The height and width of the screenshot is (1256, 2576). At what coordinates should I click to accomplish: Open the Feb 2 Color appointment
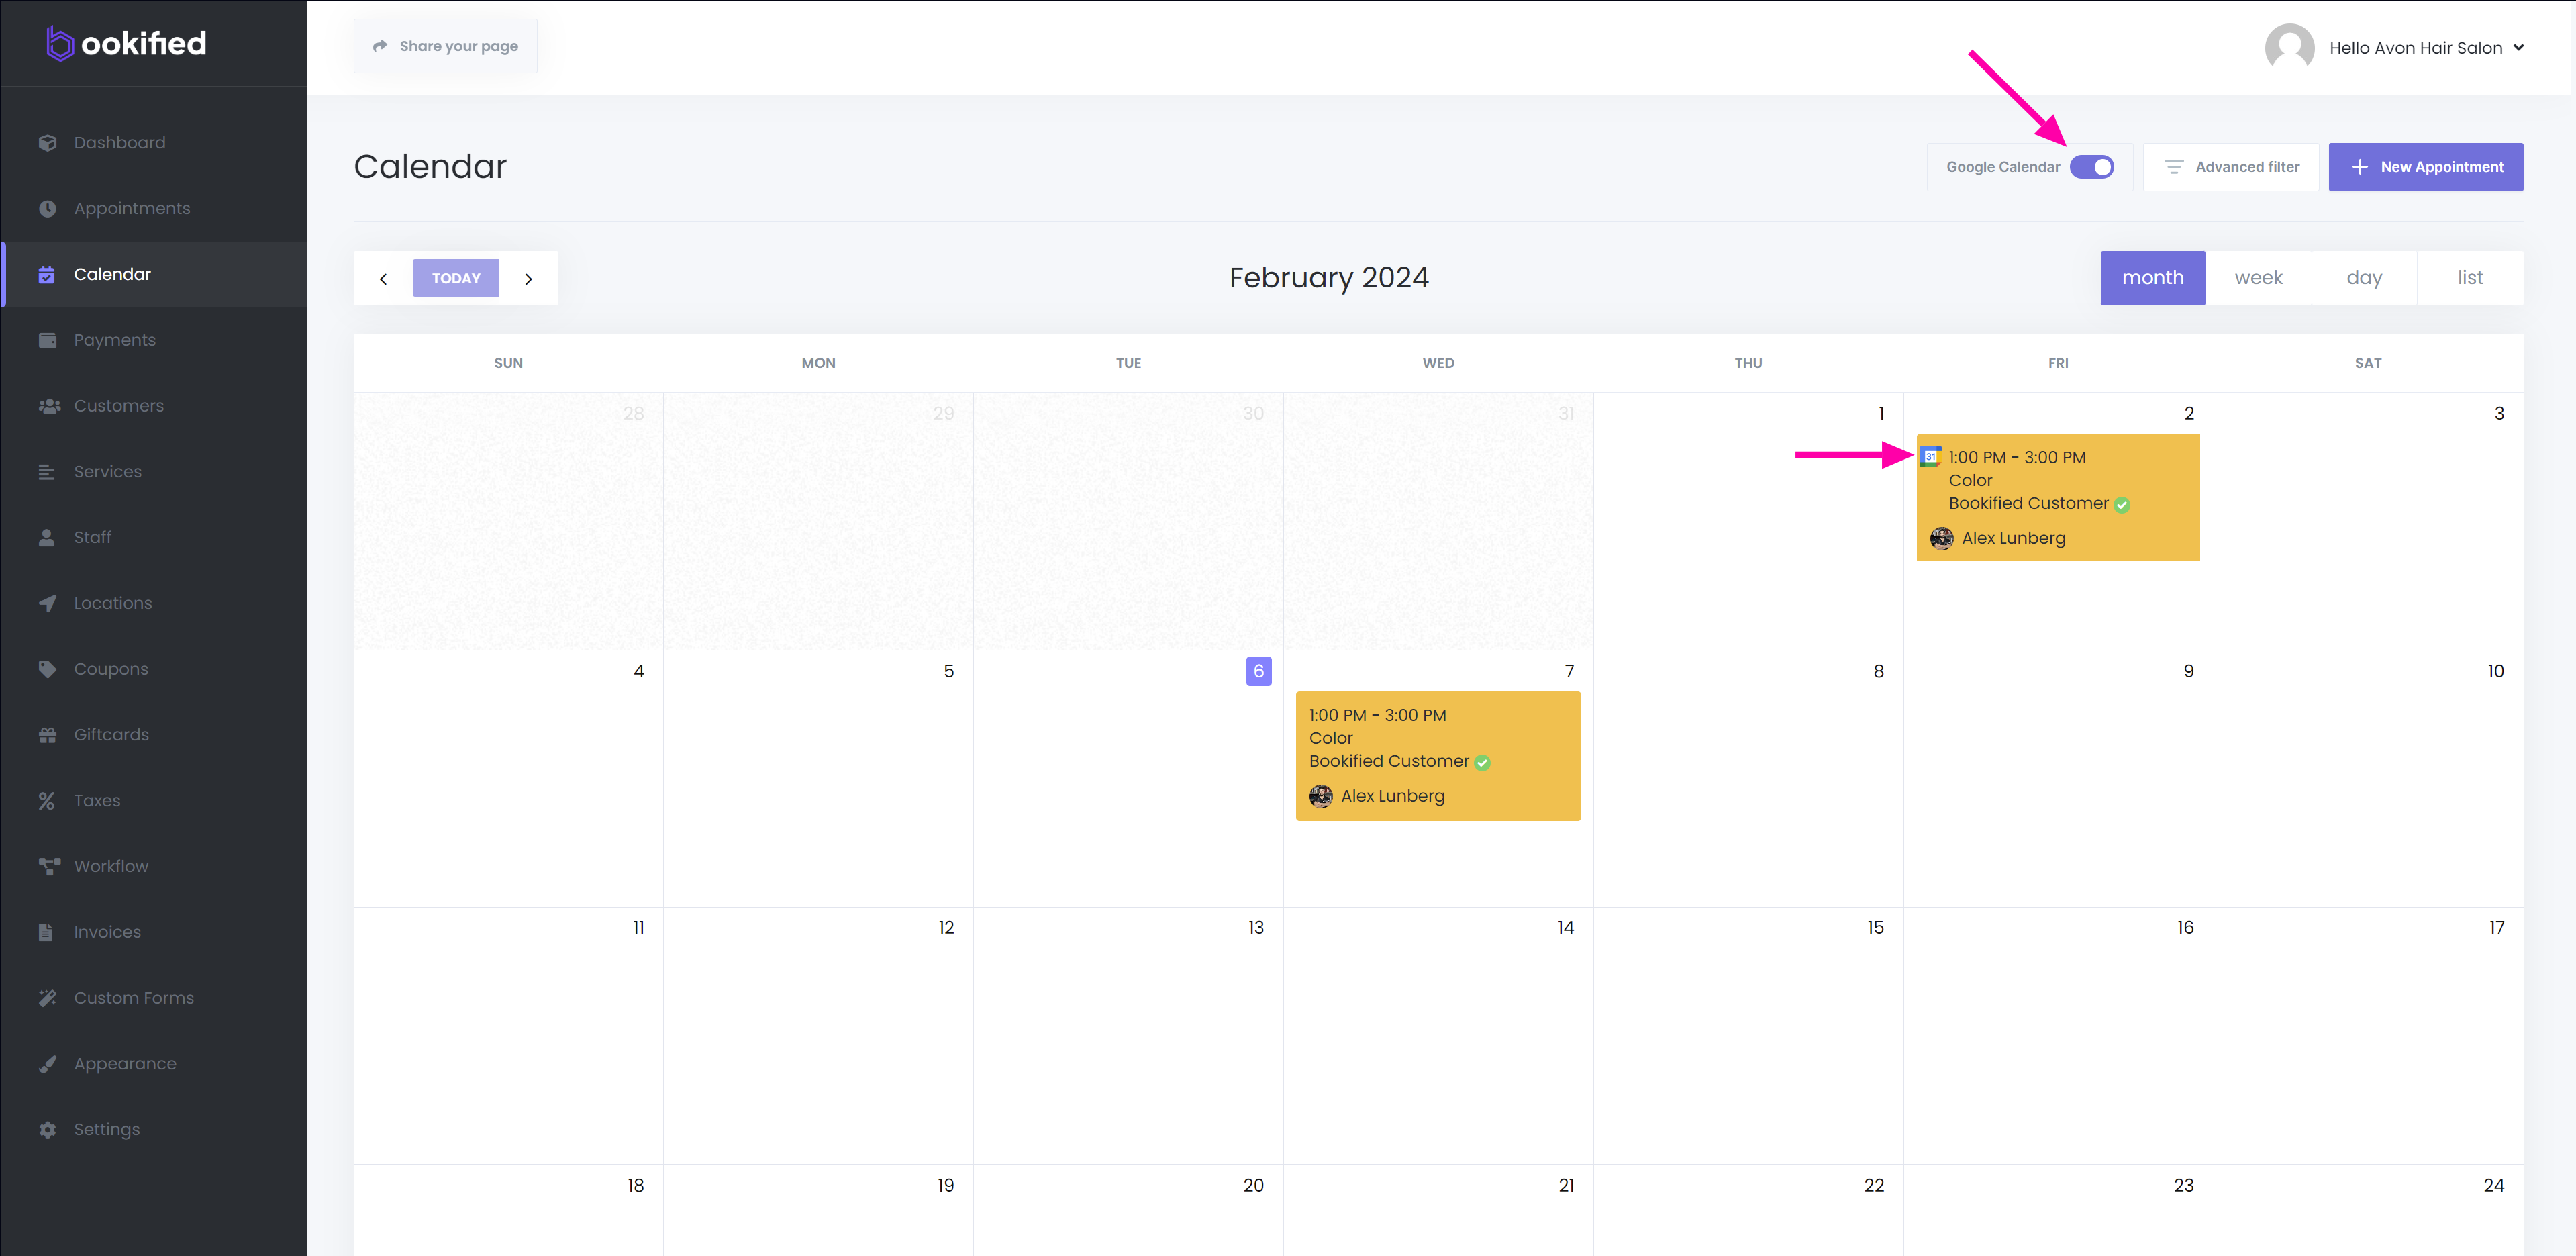pyautogui.click(x=2057, y=498)
